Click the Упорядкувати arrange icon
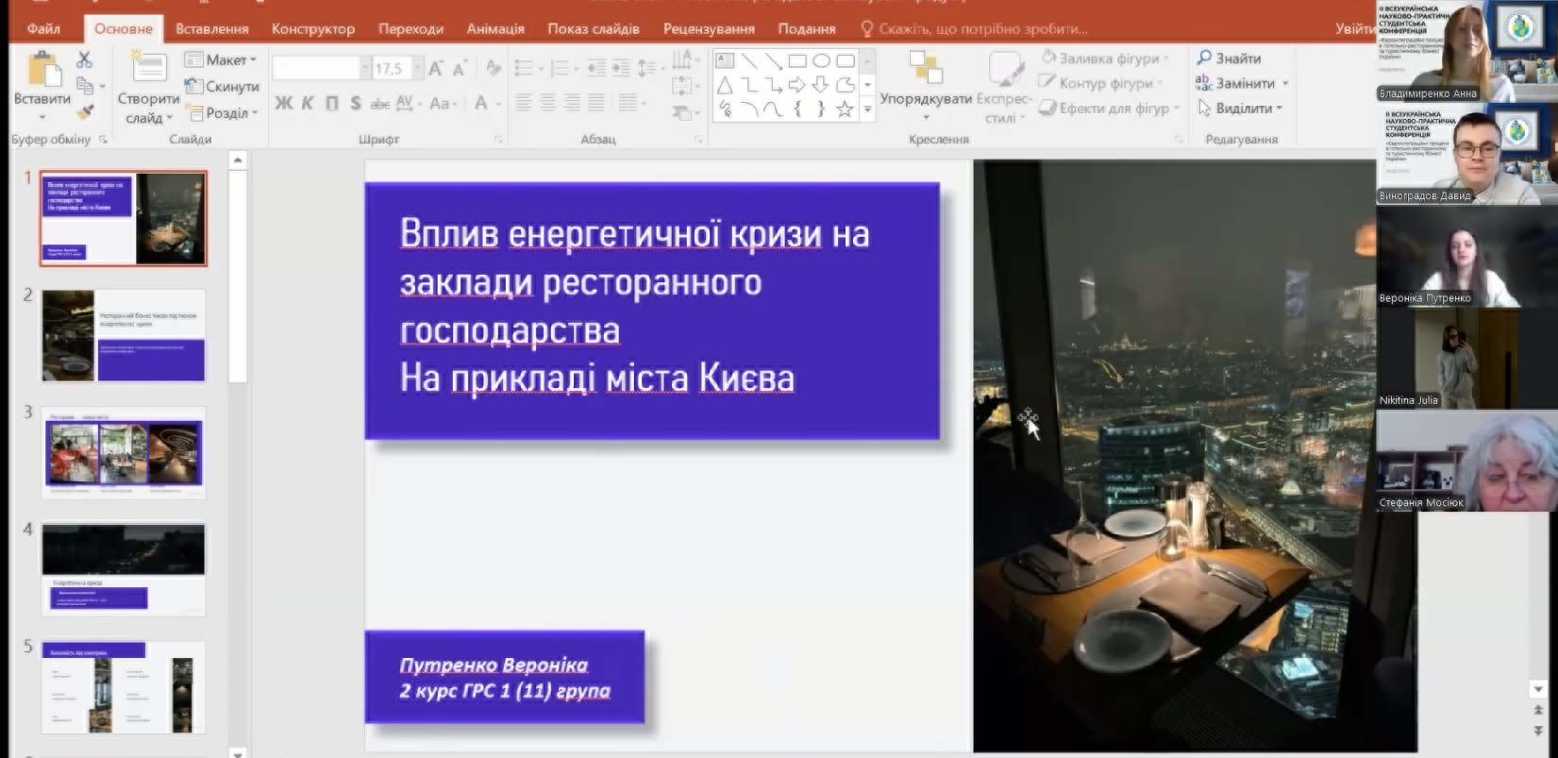The height and width of the screenshot is (758, 1558). tap(925, 69)
